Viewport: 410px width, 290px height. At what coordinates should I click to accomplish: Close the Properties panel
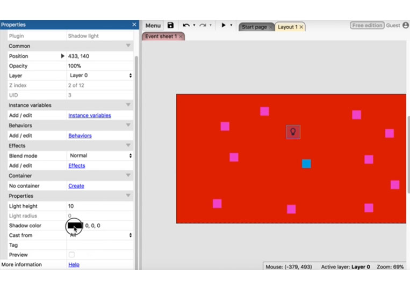click(134, 25)
